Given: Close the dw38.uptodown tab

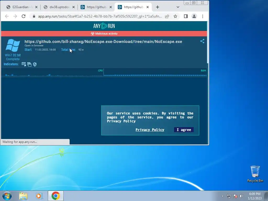Looking at the screenshot, I should point(74,7).
